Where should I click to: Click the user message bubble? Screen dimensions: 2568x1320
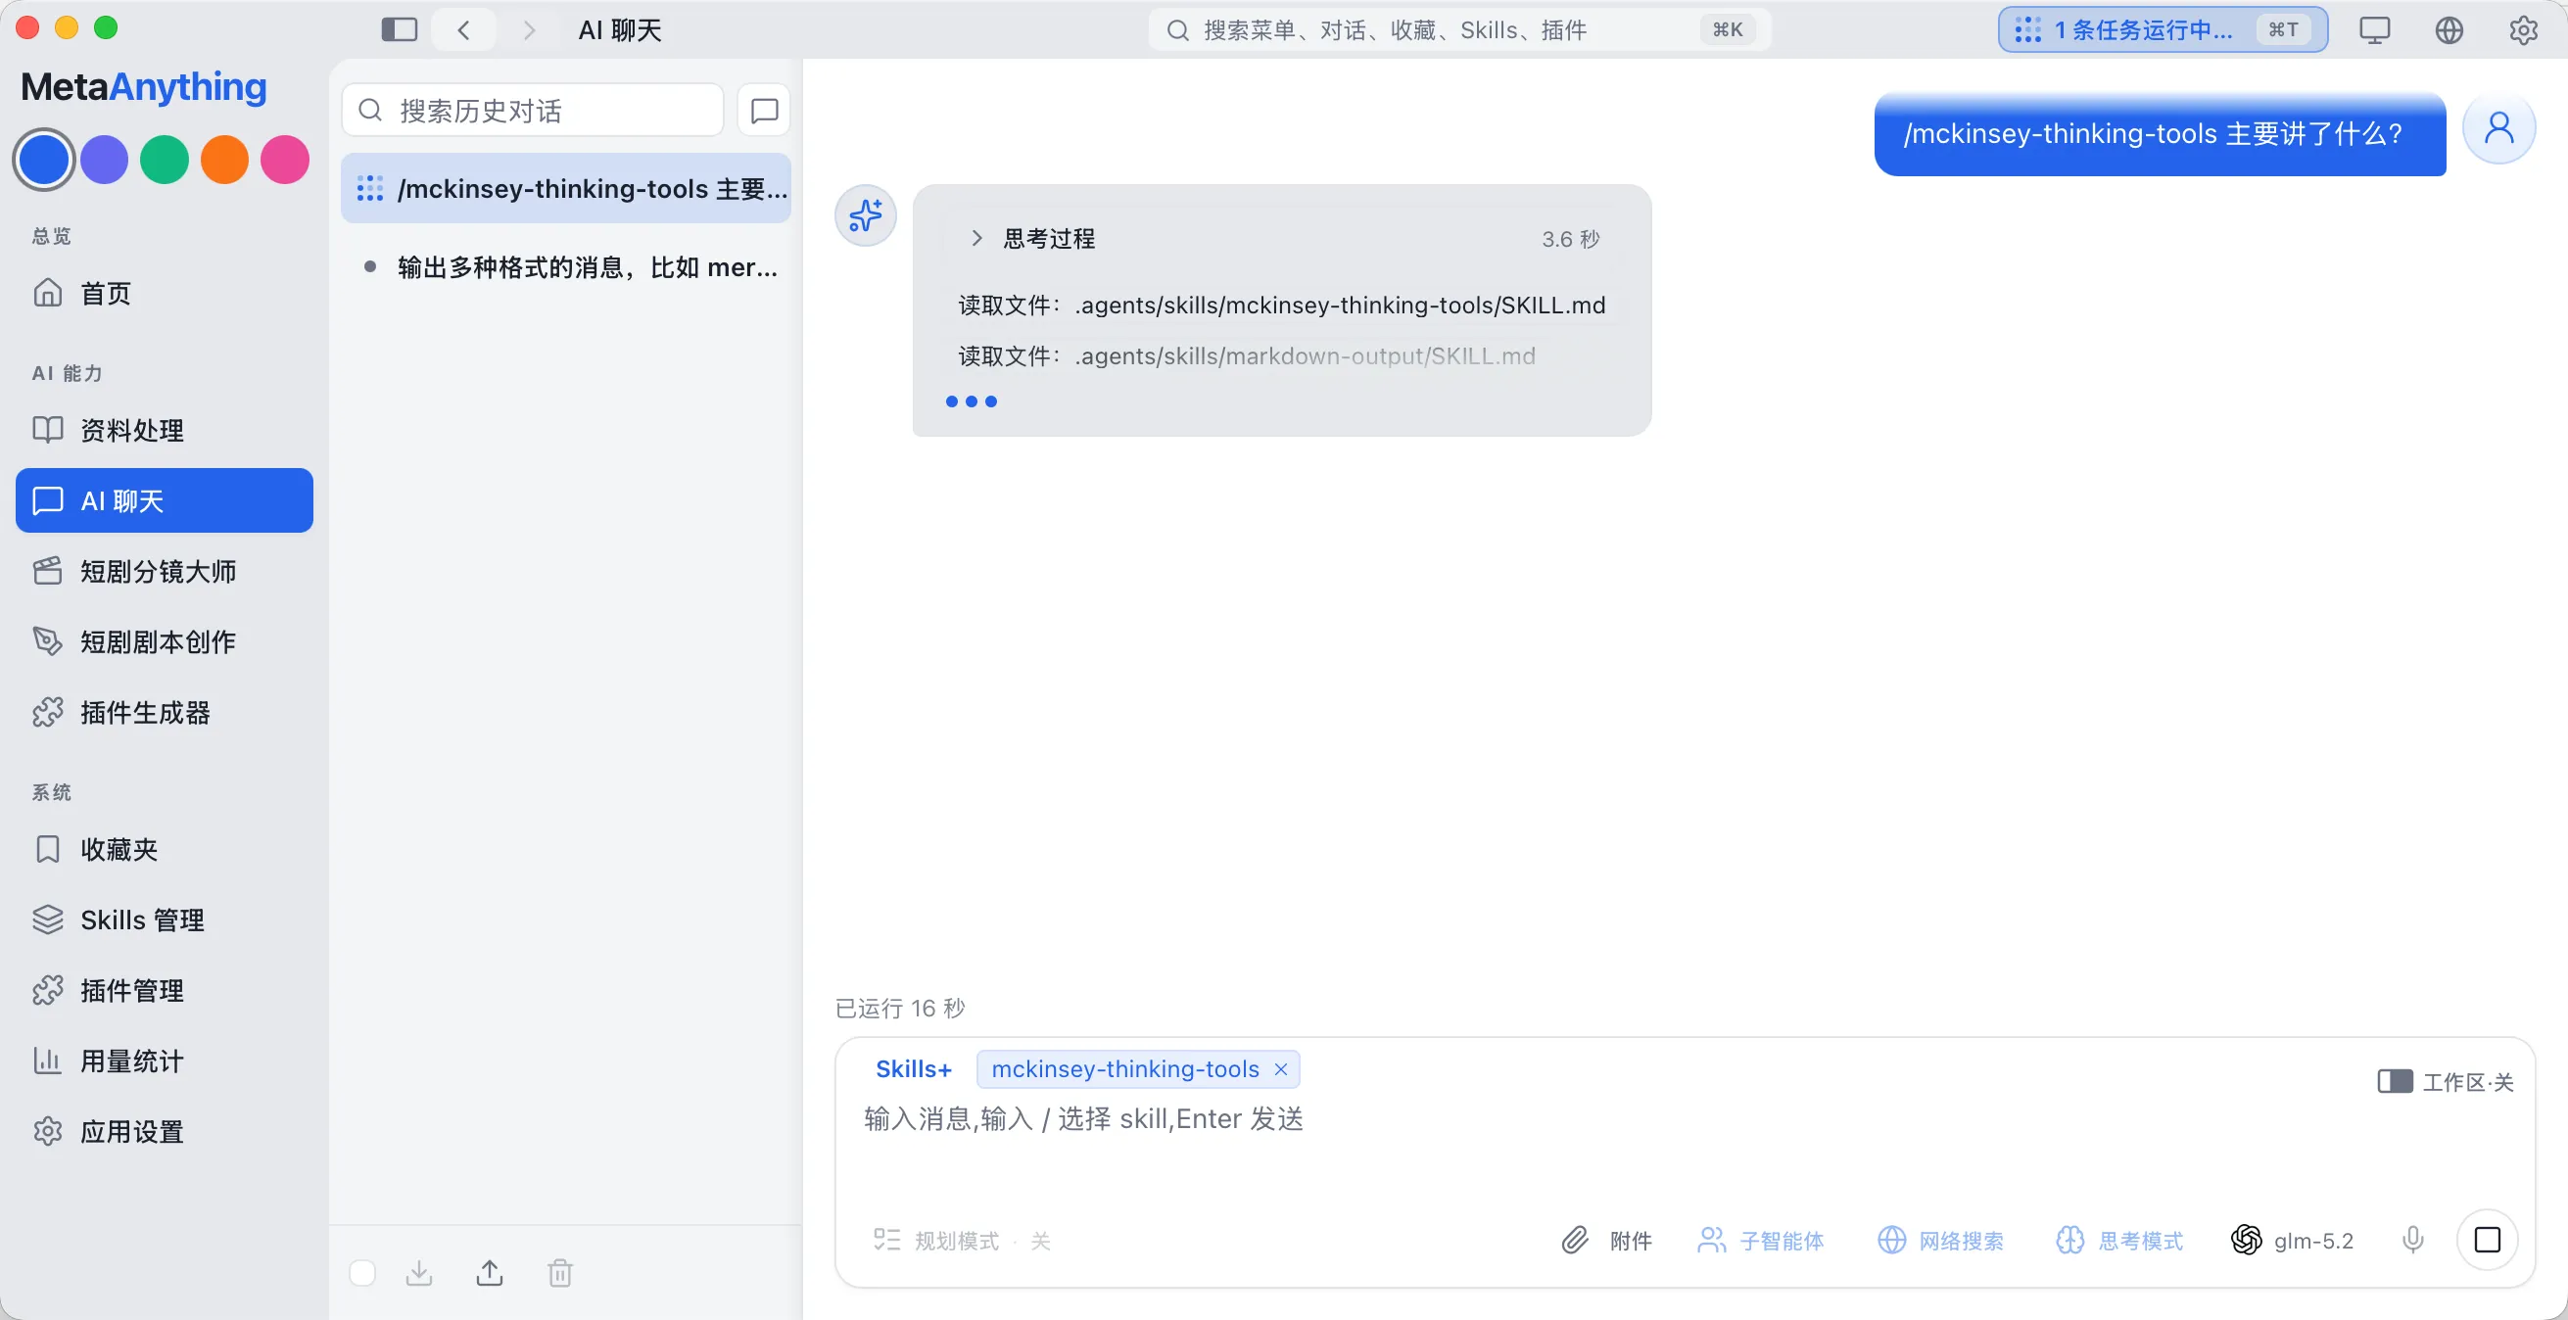[x=2160, y=133]
